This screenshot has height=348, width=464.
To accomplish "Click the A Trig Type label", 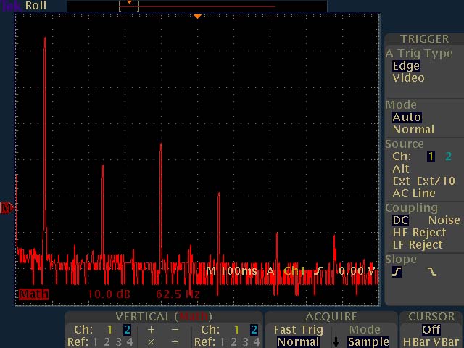I will [x=419, y=54].
